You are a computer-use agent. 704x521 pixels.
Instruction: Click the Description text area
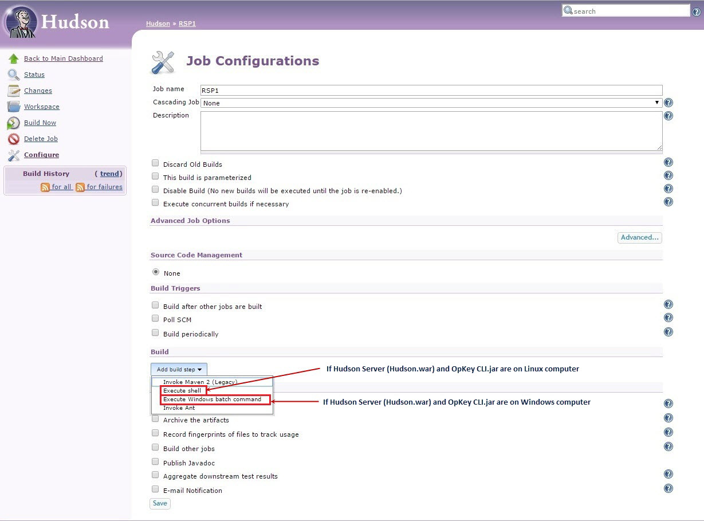pos(431,131)
